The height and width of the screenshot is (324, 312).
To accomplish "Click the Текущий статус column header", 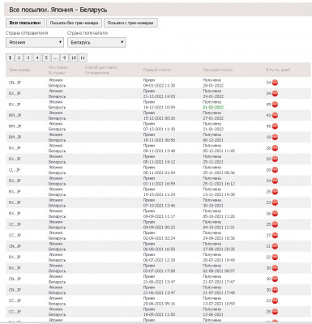I will point(218,70).
